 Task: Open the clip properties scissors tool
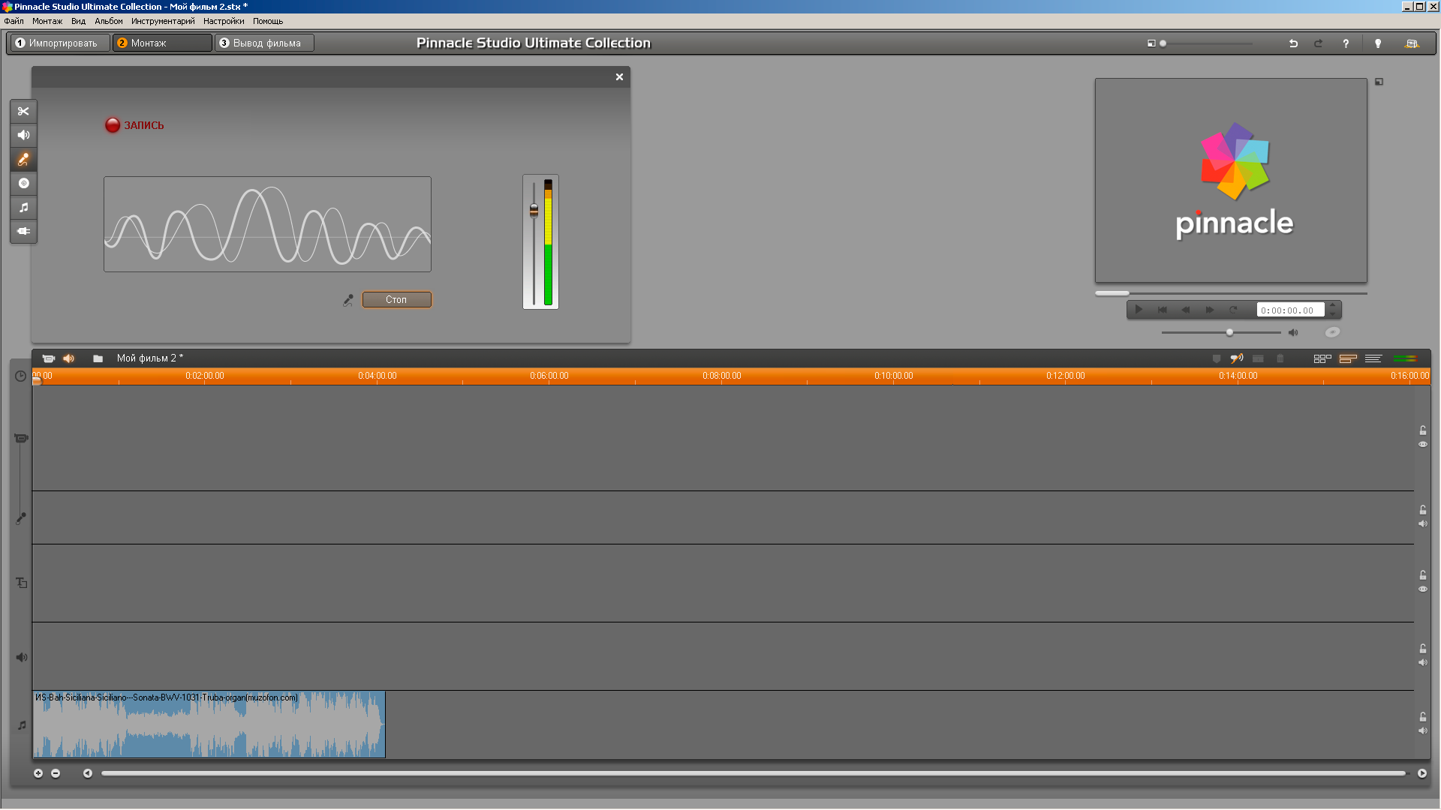pyautogui.click(x=23, y=112)
